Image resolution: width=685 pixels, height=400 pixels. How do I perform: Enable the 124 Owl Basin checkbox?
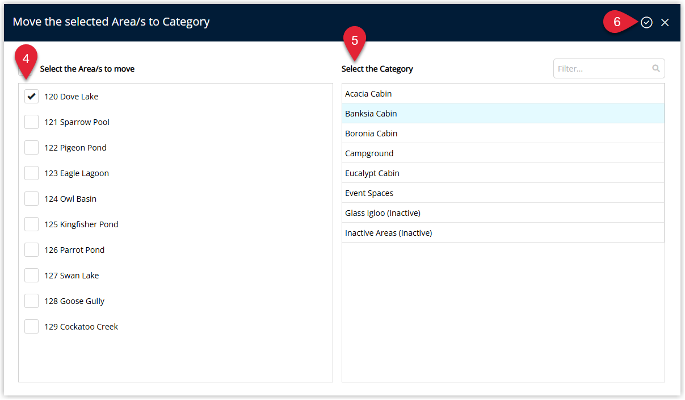(x=31, y=199)
